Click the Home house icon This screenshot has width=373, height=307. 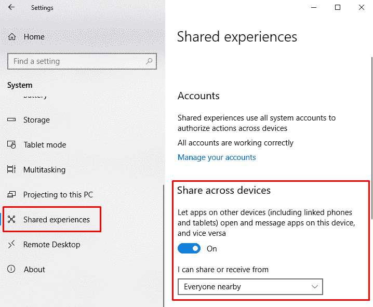coord(11,37)
